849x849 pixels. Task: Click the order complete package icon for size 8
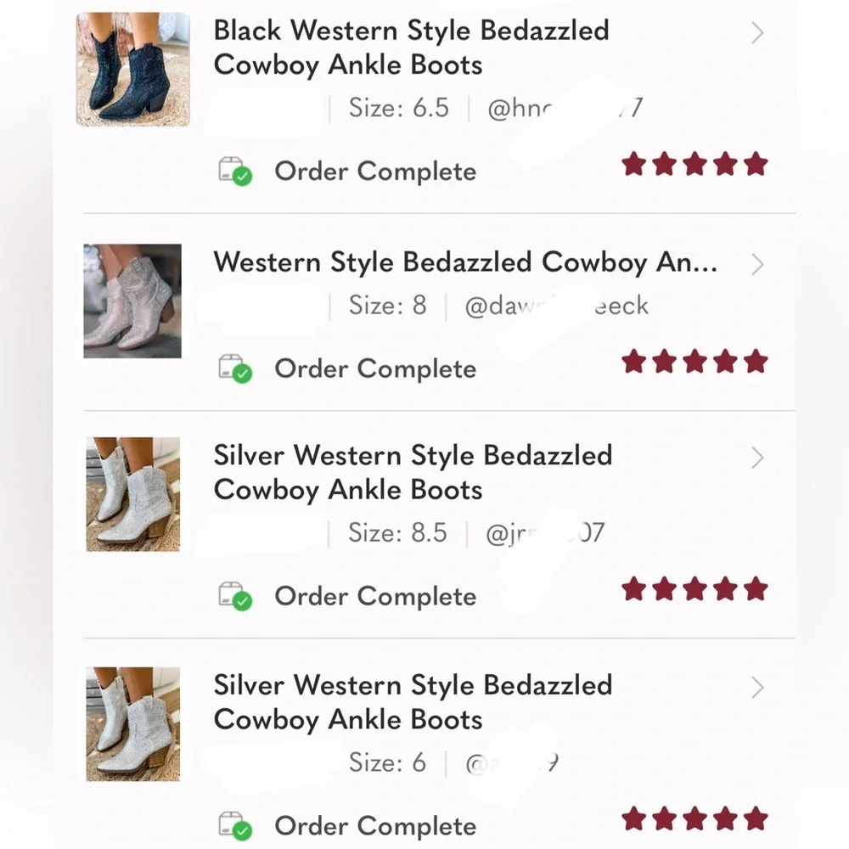point(235,369)
